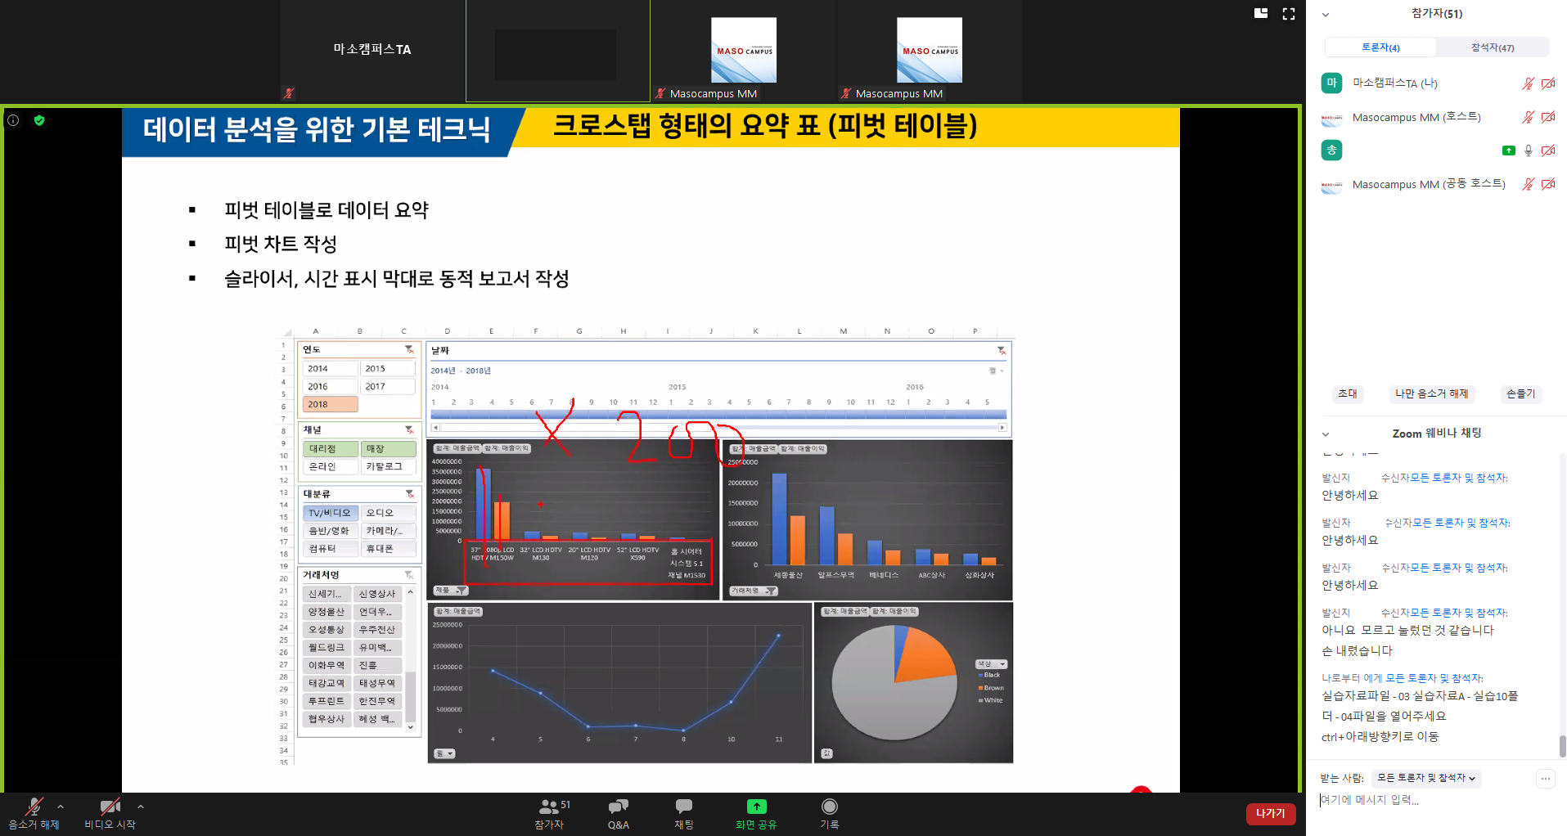Click the 기록 record icon

coord(829,807)
